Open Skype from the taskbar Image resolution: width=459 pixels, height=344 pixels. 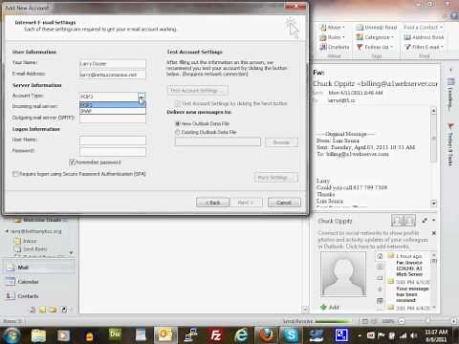pos(291,335)
